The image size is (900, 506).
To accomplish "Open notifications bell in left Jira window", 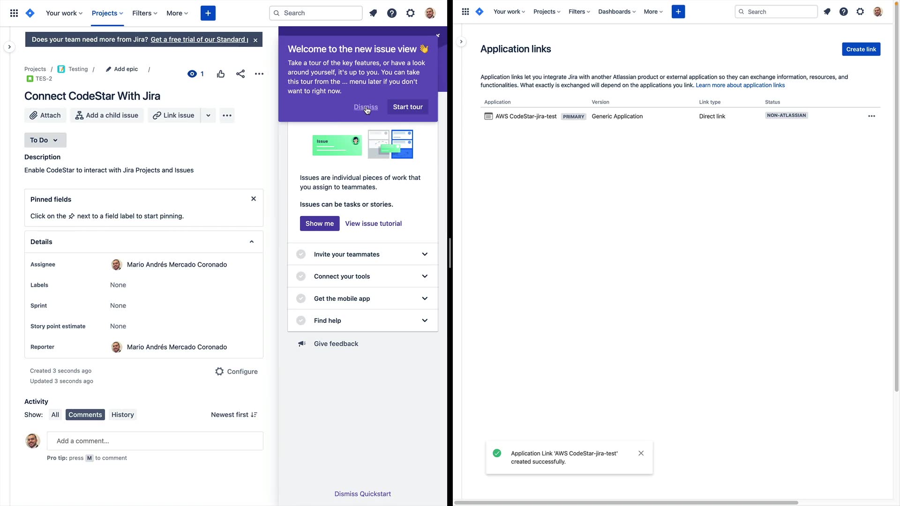I will pos(373,13).
